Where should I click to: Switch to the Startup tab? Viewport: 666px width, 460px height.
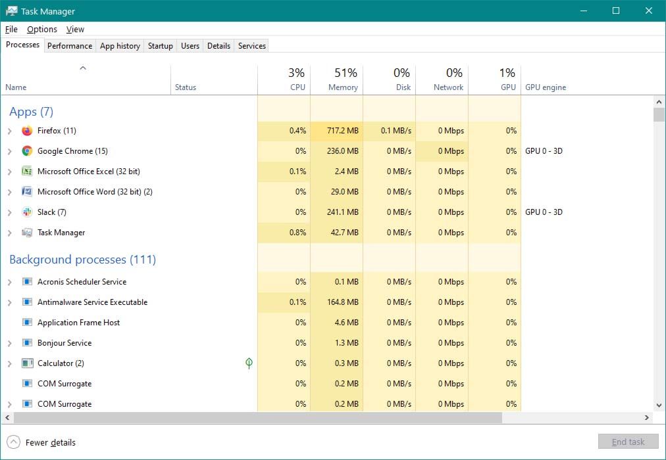pyautogui.click(x=160, y=46)
